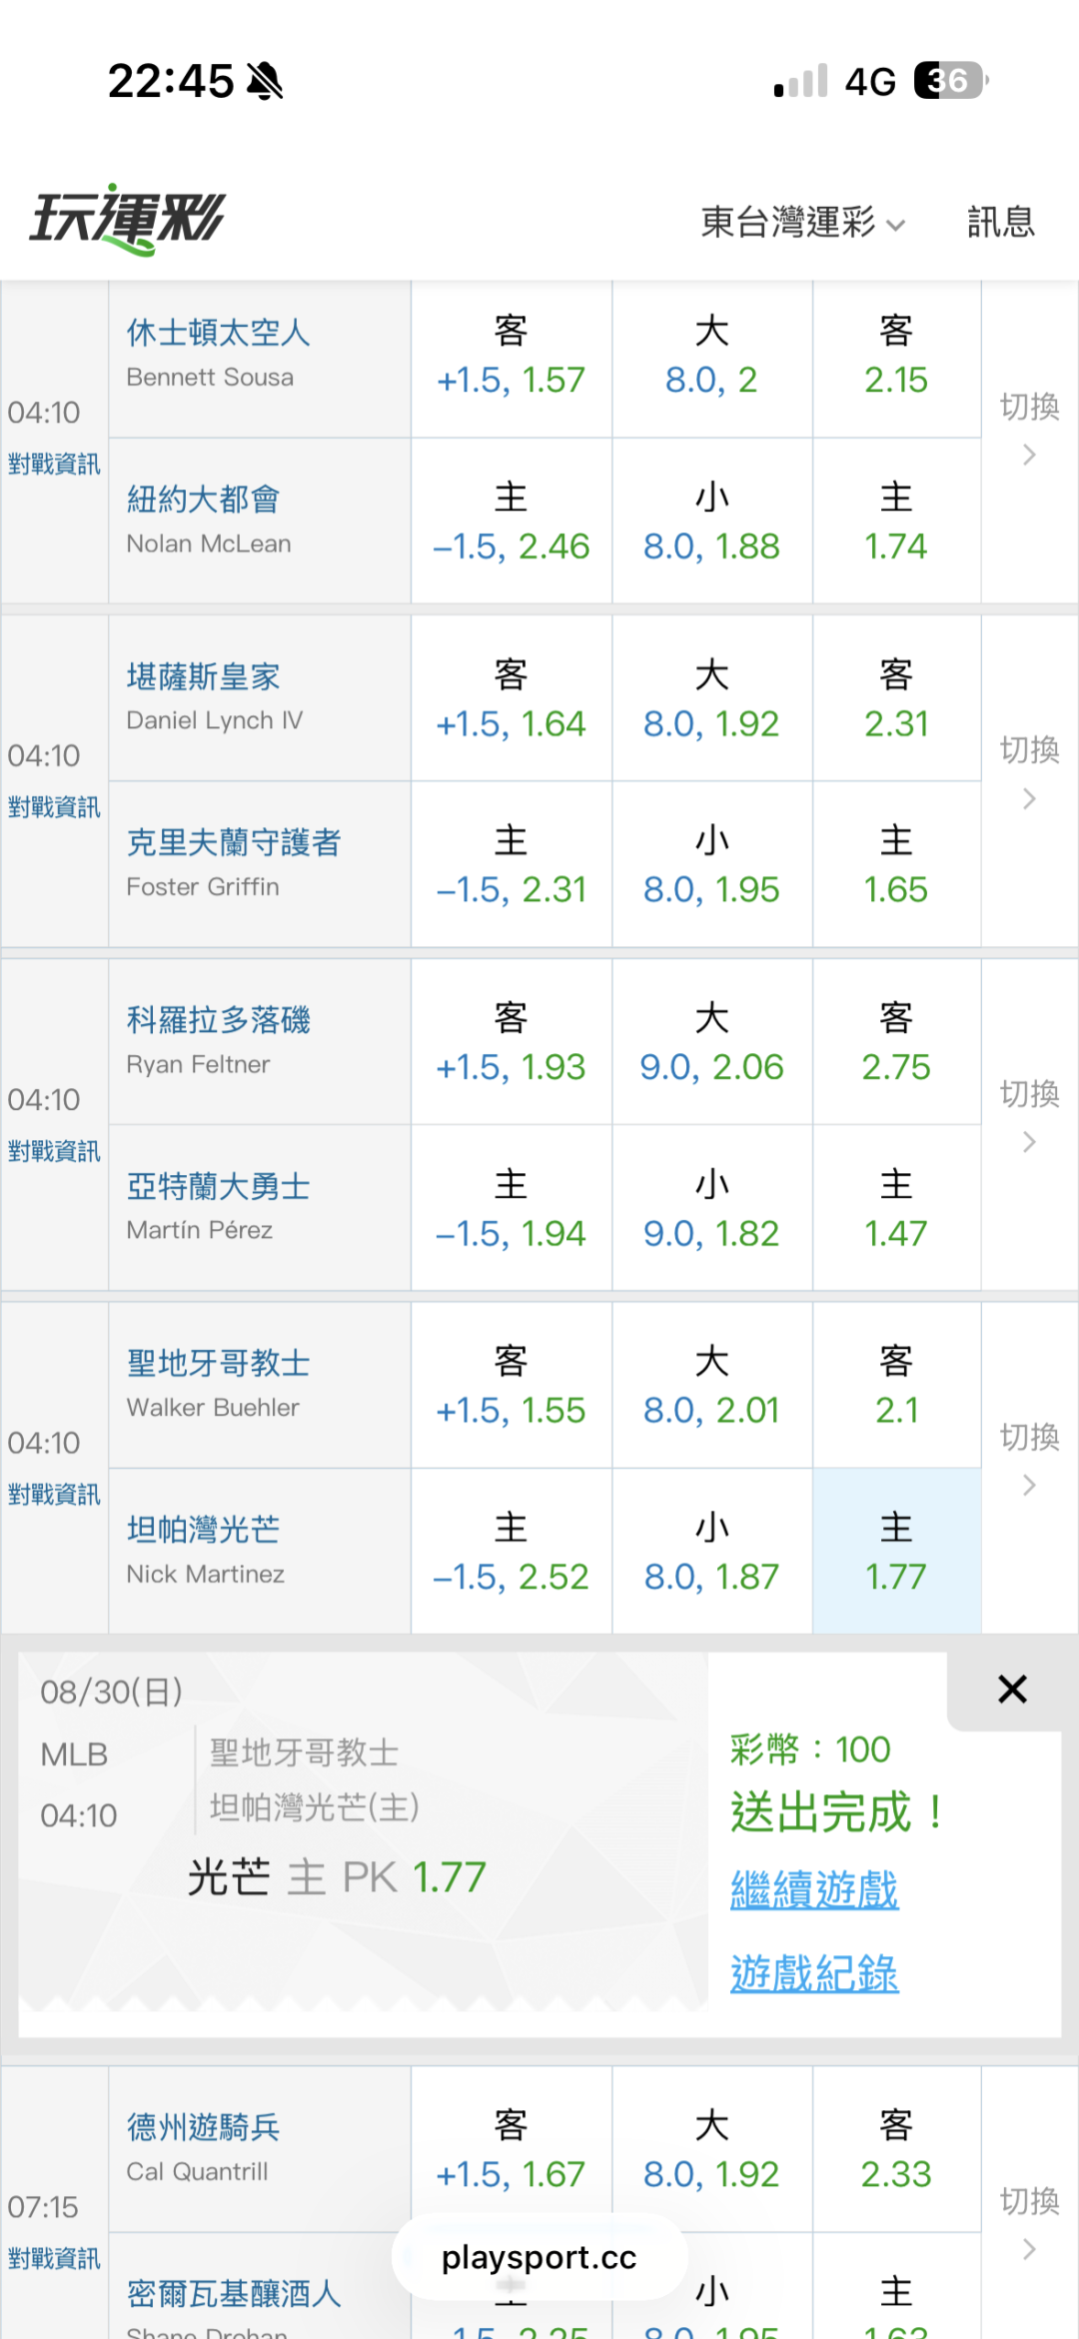The height and width of the screenshot is (2339, 1079).
Task: Tap 切換 for the Astros vs Mets game
Action: [1029, 428]
